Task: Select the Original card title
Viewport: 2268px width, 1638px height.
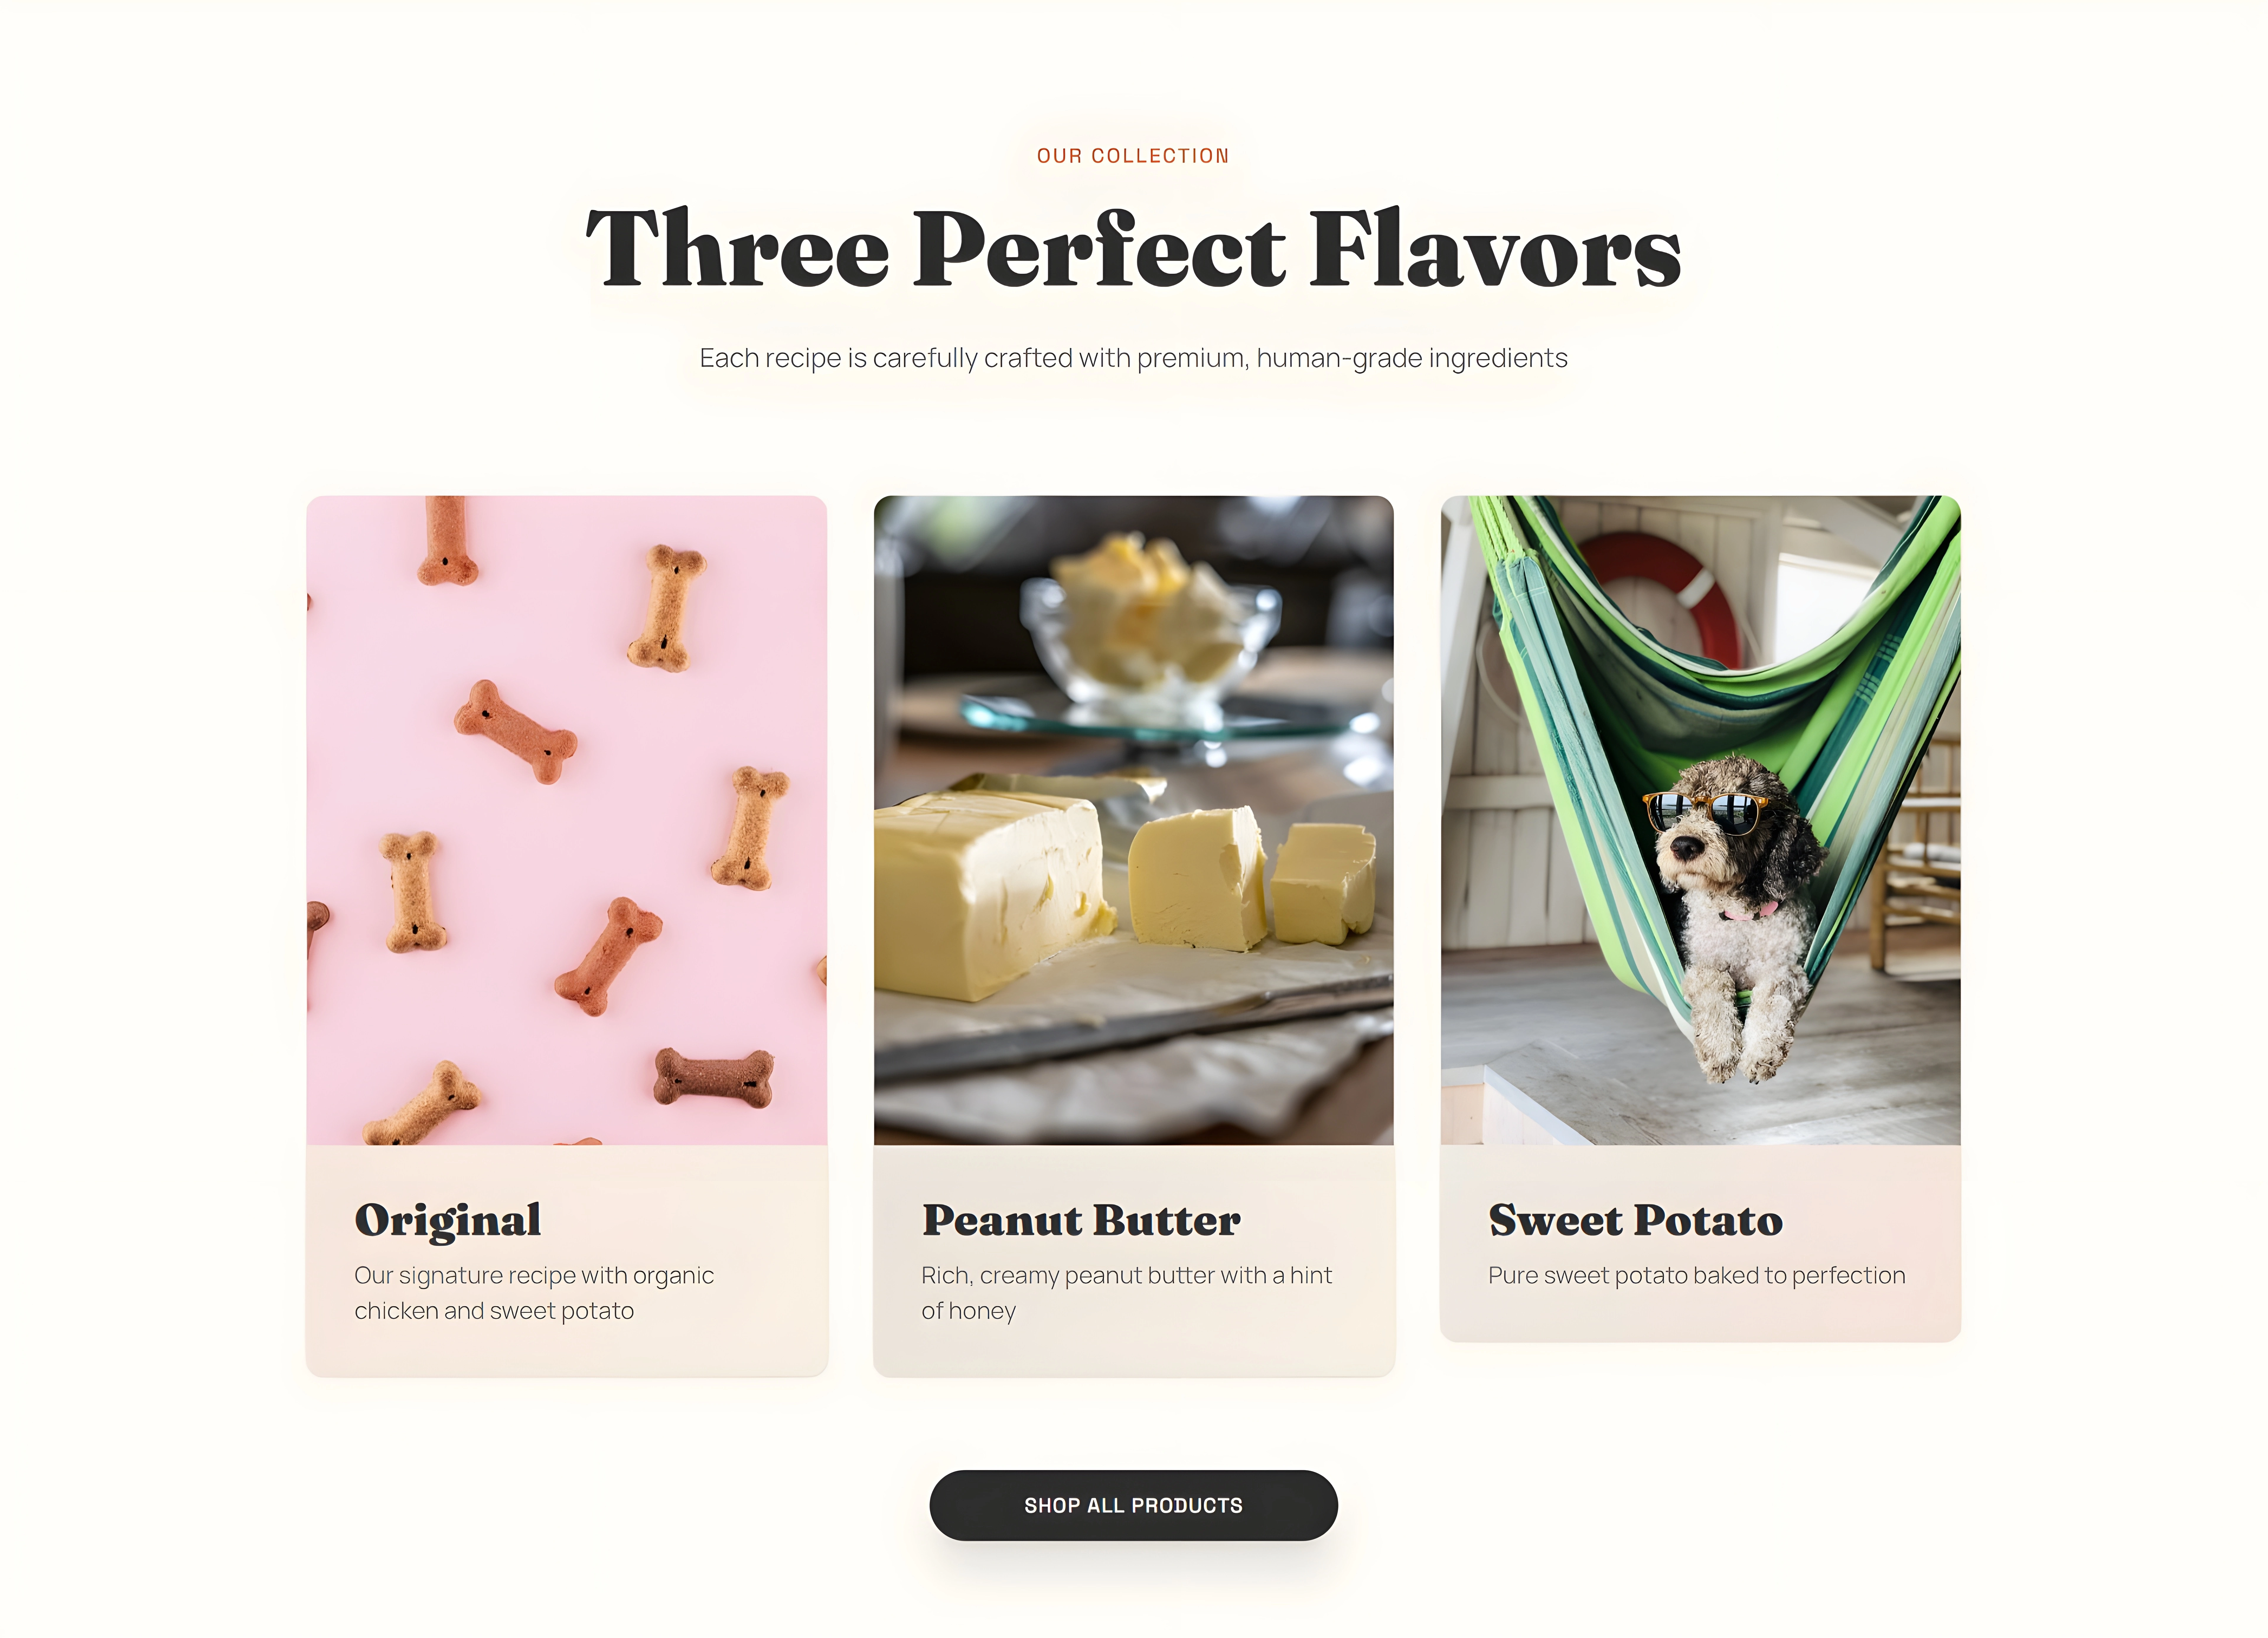Action: (448, 1220)
